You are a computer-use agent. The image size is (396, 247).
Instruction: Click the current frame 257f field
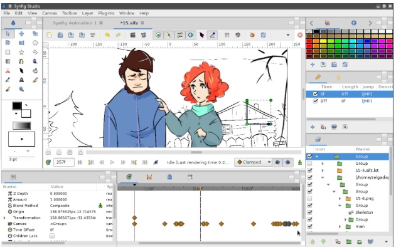click(x=64, y=162)
